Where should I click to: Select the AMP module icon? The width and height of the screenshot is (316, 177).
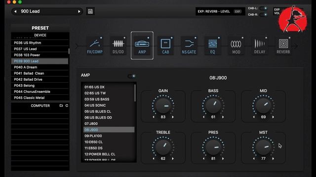(x=142, y=46)
